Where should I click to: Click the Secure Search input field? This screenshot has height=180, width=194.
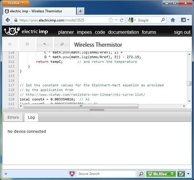click(x=106, y=174)
